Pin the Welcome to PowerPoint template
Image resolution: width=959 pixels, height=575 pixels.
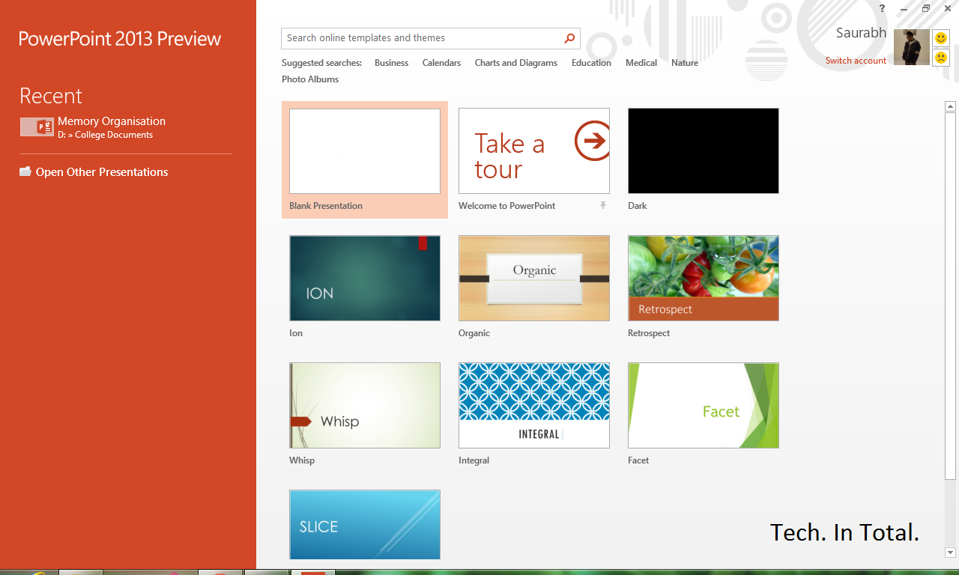(x=603, y=205)
